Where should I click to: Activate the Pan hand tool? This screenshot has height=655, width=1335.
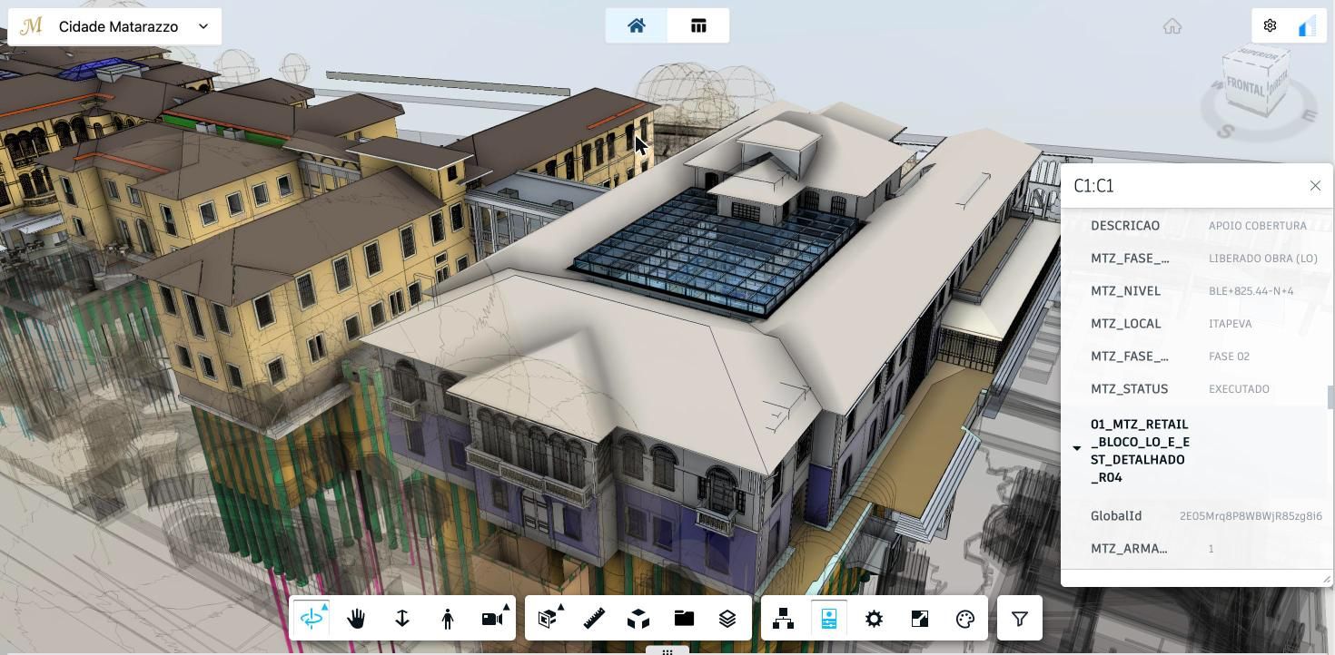click(x=356, y=619)
